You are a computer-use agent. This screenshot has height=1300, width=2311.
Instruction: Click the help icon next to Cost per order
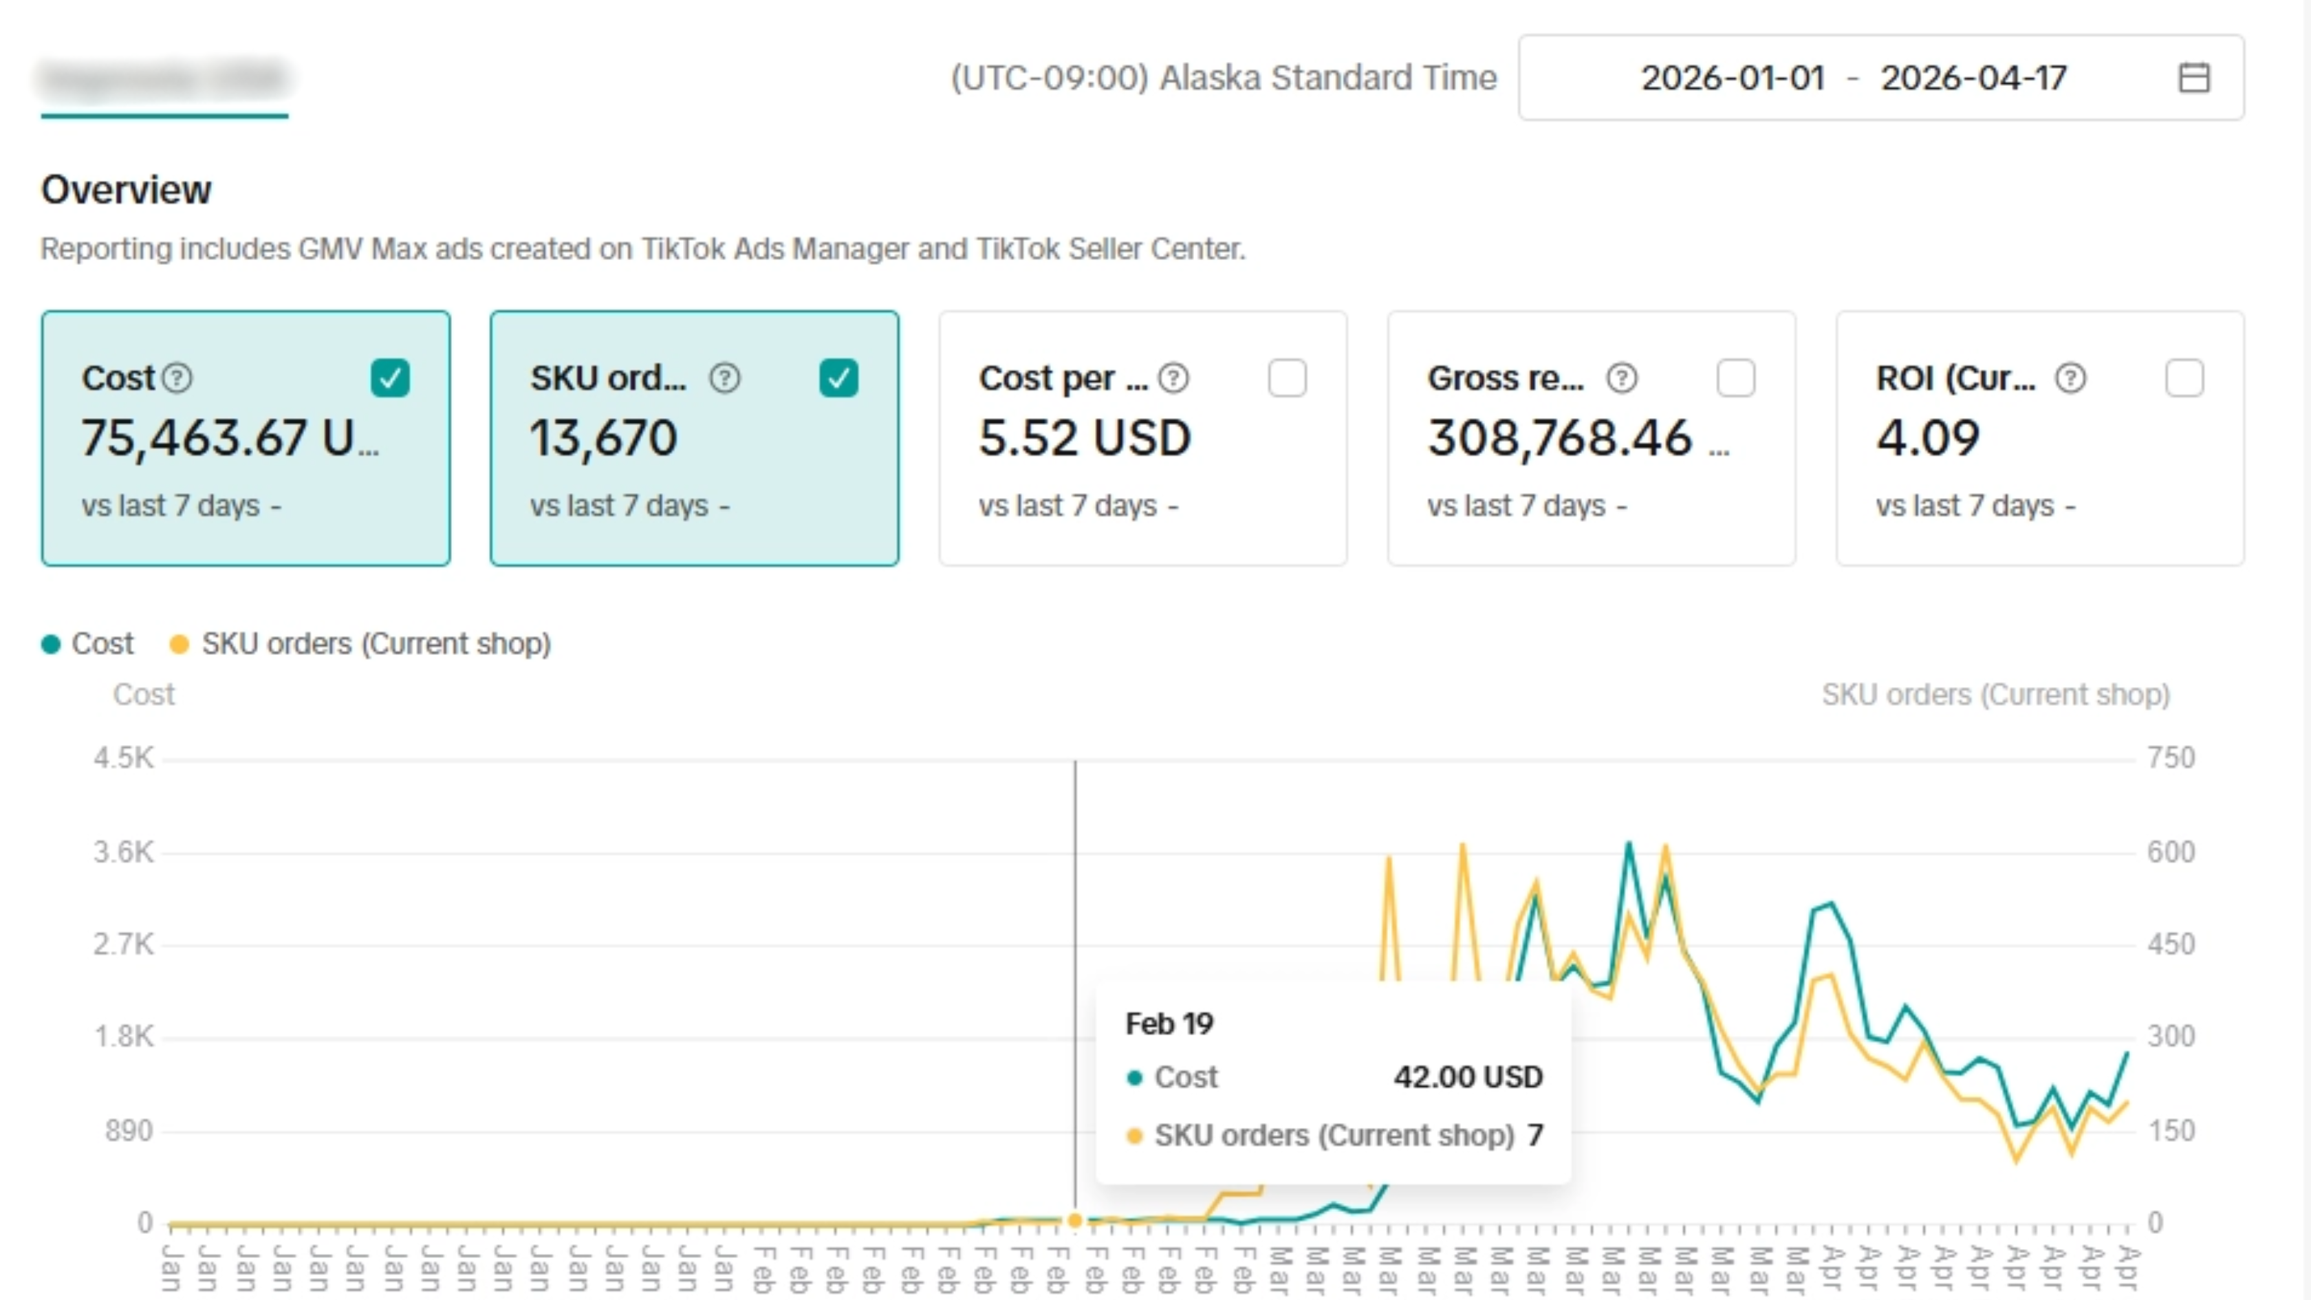1173,378
